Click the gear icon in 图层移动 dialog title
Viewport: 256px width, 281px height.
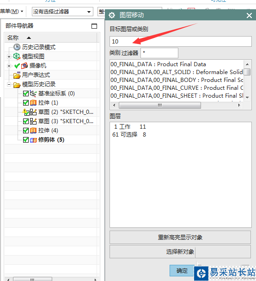112,15
